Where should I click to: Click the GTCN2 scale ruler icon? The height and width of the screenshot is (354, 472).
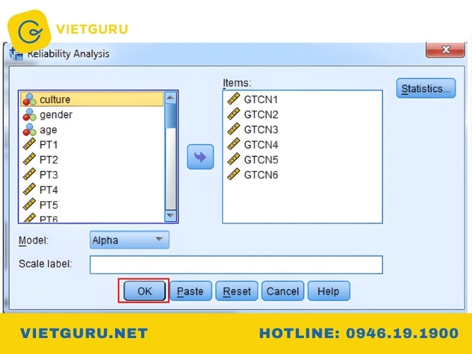pyautogui.click(x=234, y=114)
